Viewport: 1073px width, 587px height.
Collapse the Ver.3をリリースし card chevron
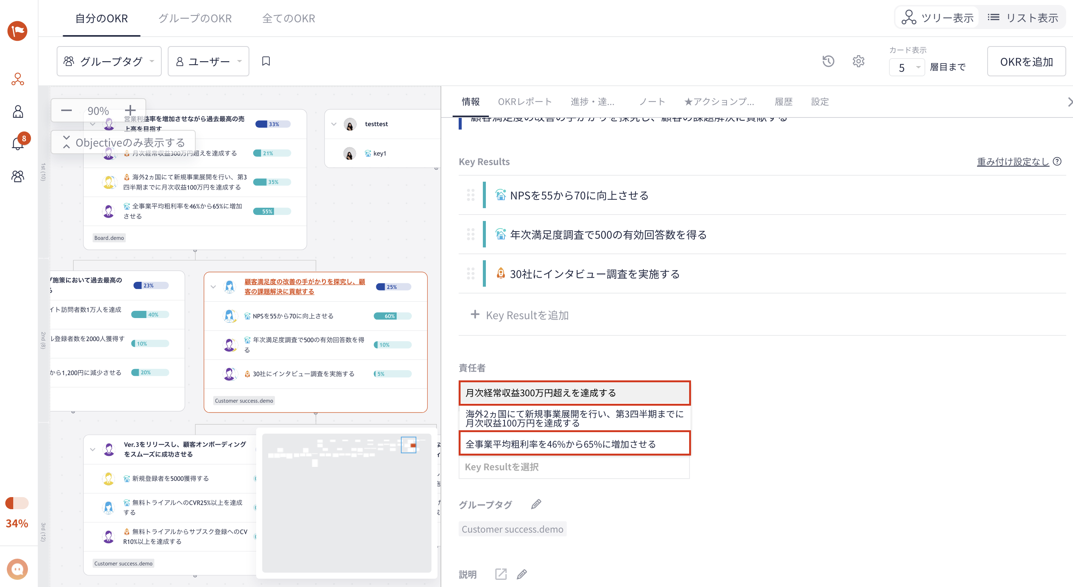tap(93, 449)
